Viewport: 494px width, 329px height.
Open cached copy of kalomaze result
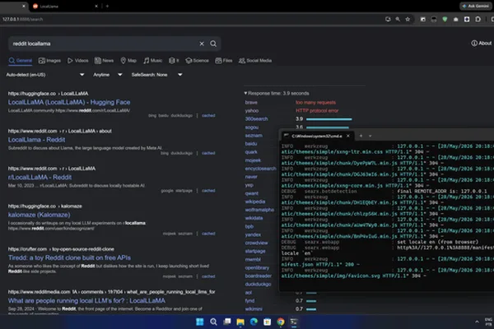[x=208, y=234]
